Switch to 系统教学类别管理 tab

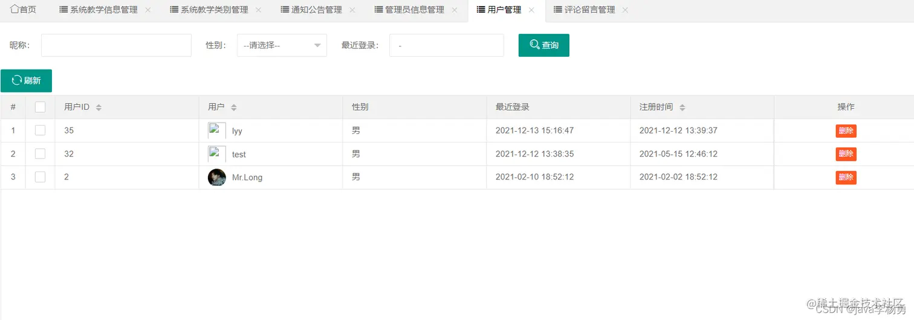pos(210,10)
